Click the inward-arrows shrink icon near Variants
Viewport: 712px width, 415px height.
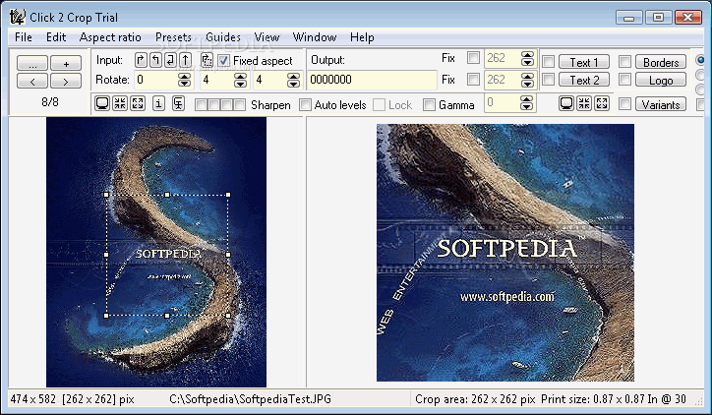coord(584,103)
